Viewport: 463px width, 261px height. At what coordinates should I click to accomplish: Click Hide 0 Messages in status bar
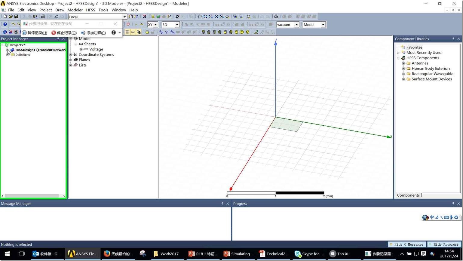tap(407, 244)
